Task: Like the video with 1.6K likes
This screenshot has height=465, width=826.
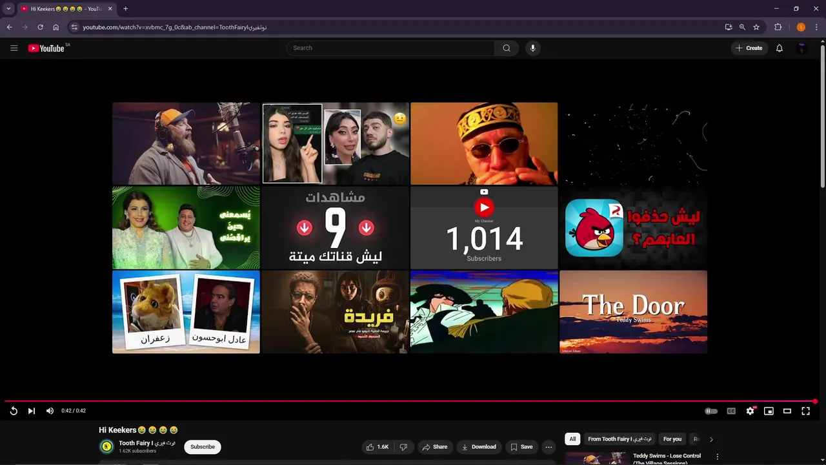Action: pos(377,447)
